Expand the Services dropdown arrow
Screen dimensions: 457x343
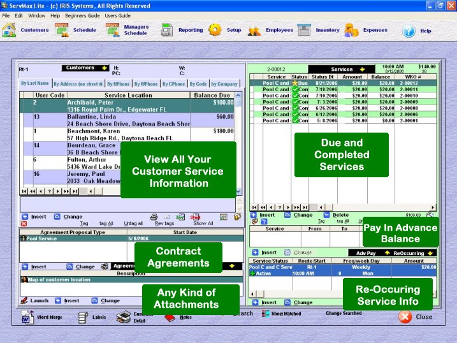(362, 69)
